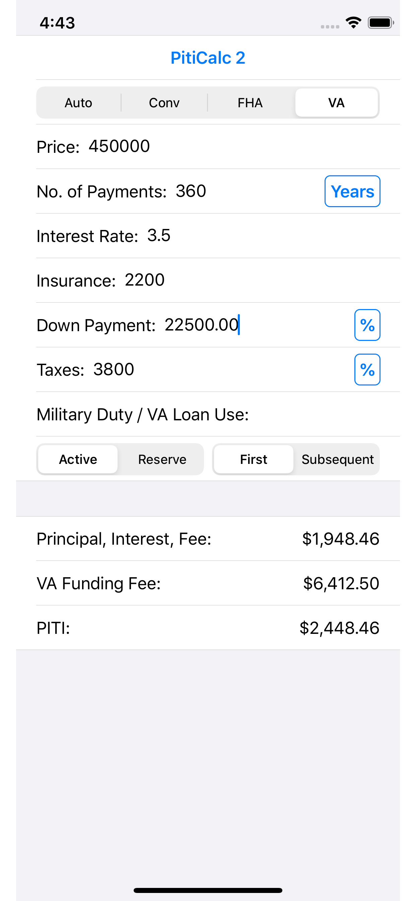Image resolution: width=416 pixels, height=901 pixels.
Task: Edit the Price field value
Action: click(x=119, y=146)
